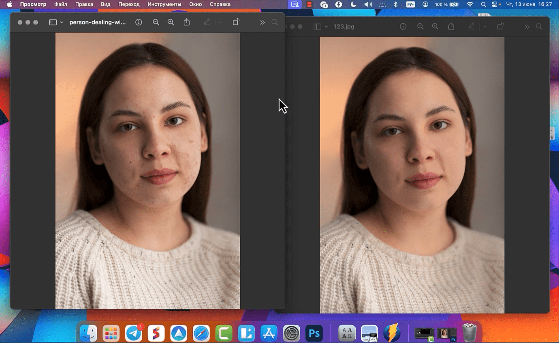559x343 pixels.
Task: Open markup dropdown in 123.jpg window
Action: (485, 26)
